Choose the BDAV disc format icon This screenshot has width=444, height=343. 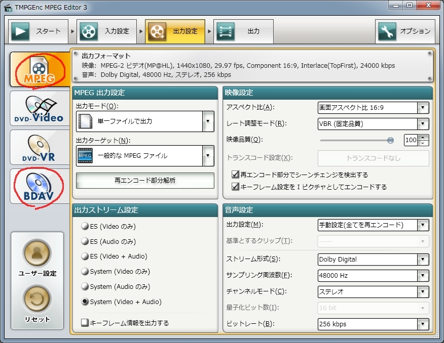click(39, 187)
